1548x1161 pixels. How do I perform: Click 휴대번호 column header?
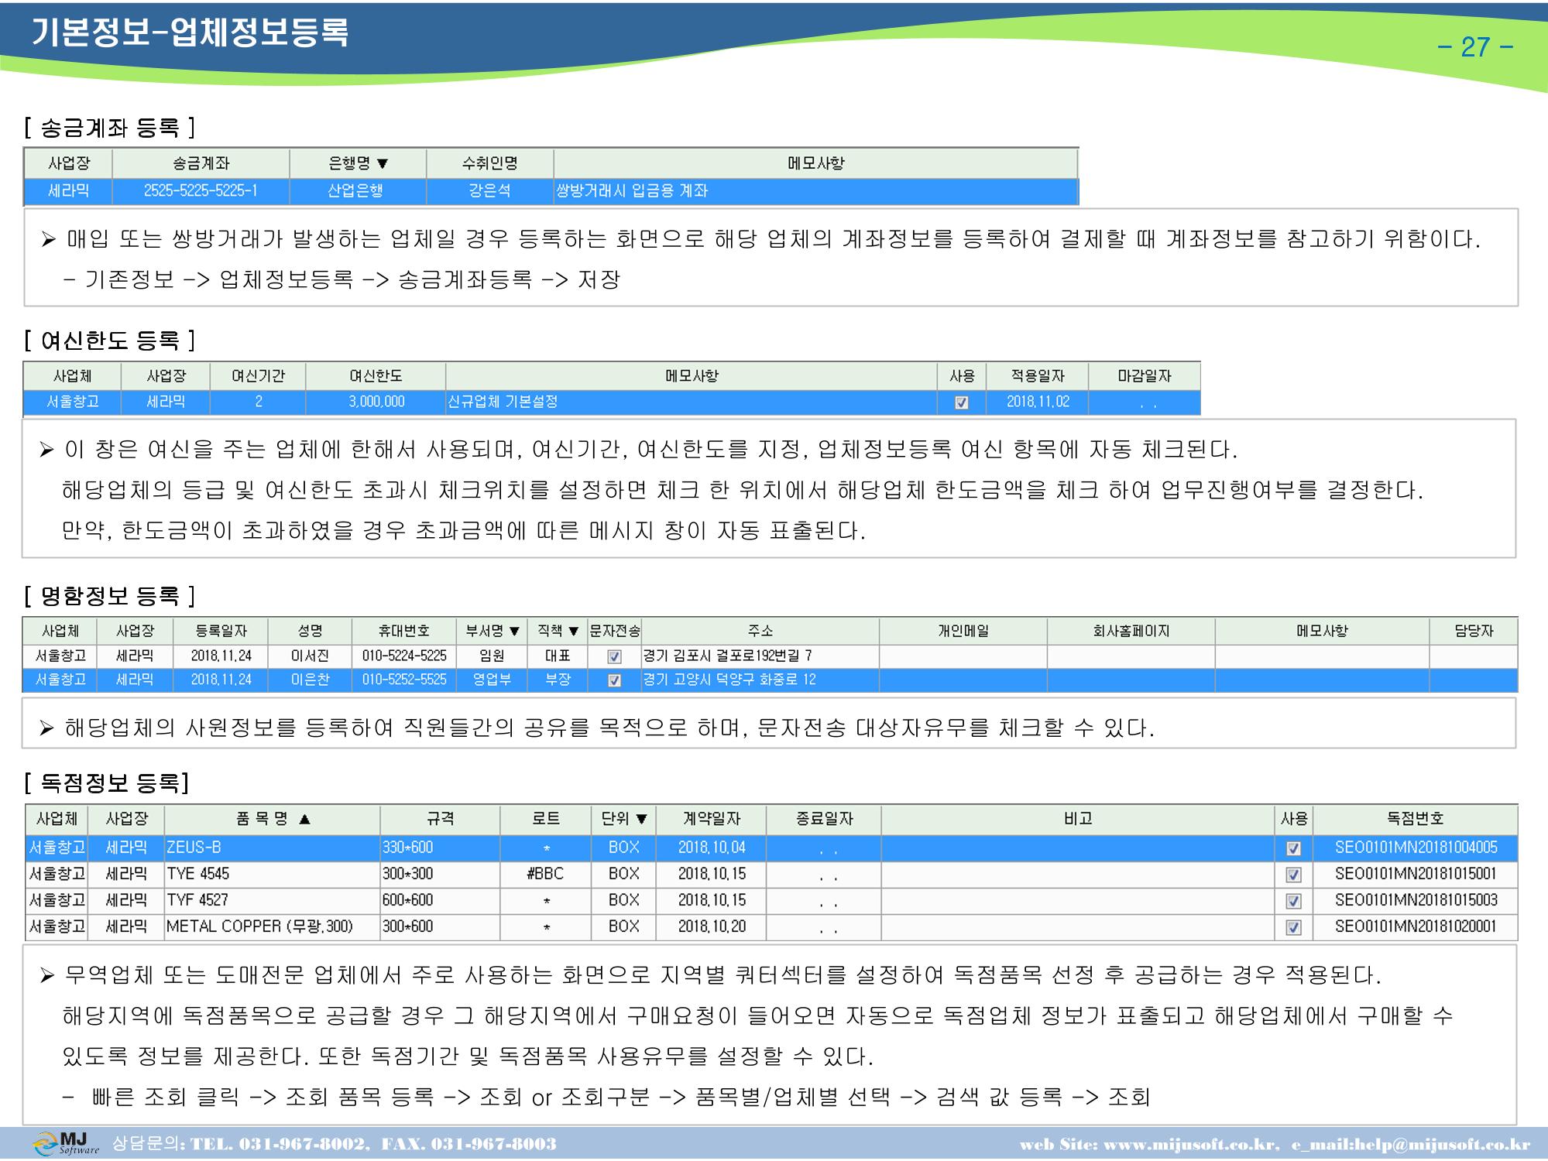coord(404,632)
